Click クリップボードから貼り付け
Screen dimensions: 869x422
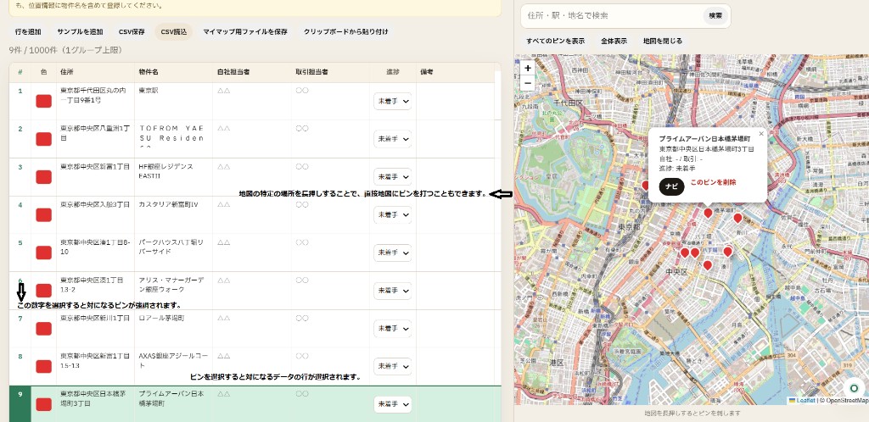tap(346, 31)
